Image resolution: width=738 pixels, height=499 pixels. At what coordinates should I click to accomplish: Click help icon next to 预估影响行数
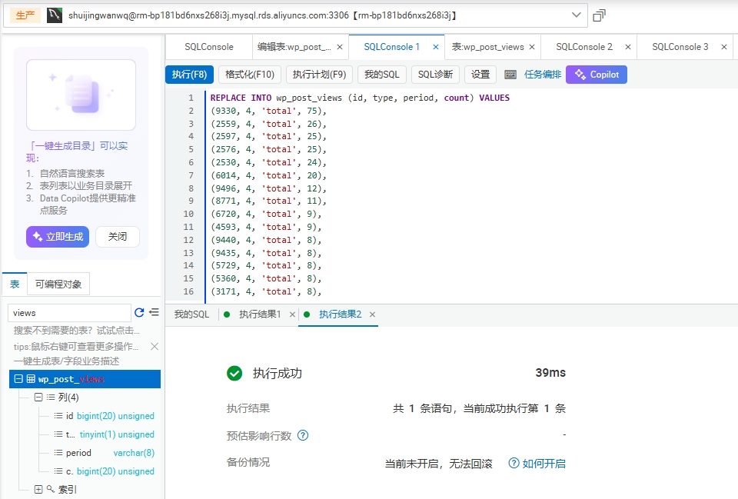(x=303, y=435)
